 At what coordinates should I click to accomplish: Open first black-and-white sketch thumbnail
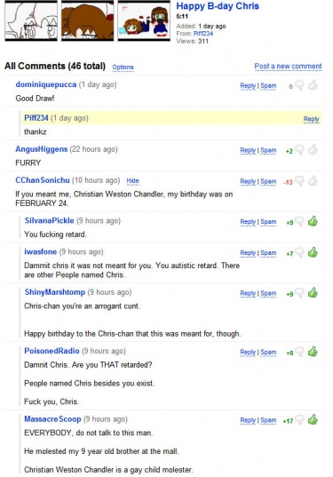(31, 20)
